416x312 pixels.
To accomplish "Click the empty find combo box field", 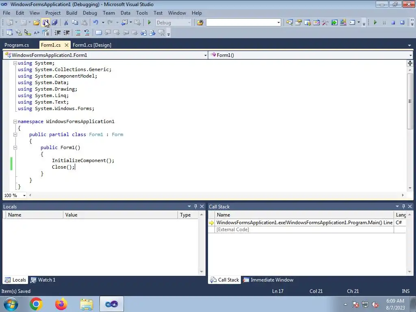I will pyautogui.click(x=241, y=23).
